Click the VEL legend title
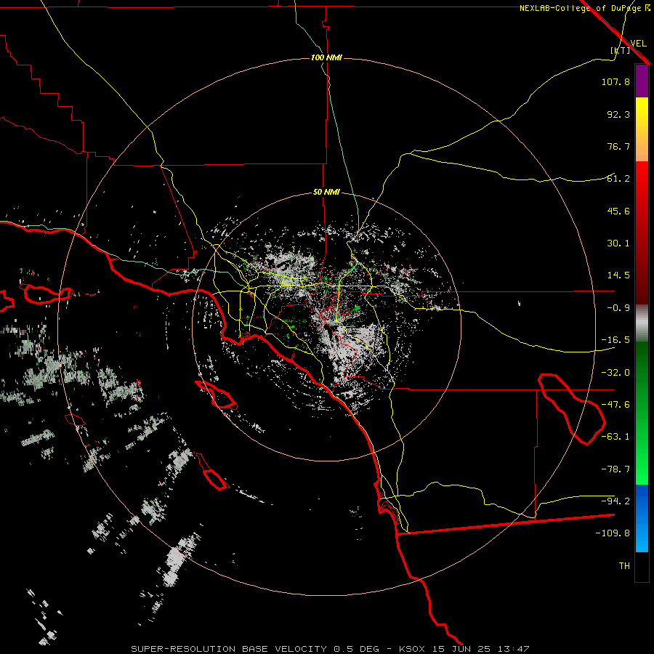 [638, 43]
